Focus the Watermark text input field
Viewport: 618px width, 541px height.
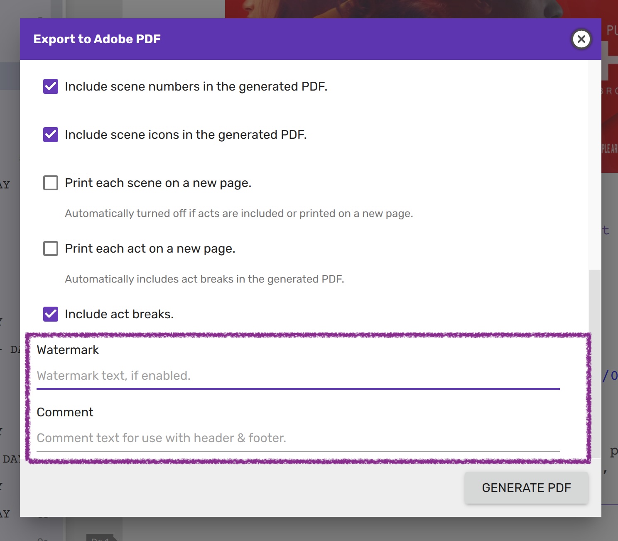click(x=297, y=376)
